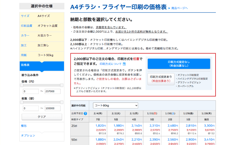
Task: Open the サイズ A4サイズ spec row
Action: click(x=42, y=16)
